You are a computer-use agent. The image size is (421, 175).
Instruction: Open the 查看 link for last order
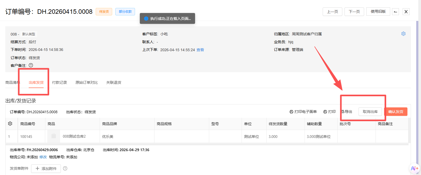200,50
